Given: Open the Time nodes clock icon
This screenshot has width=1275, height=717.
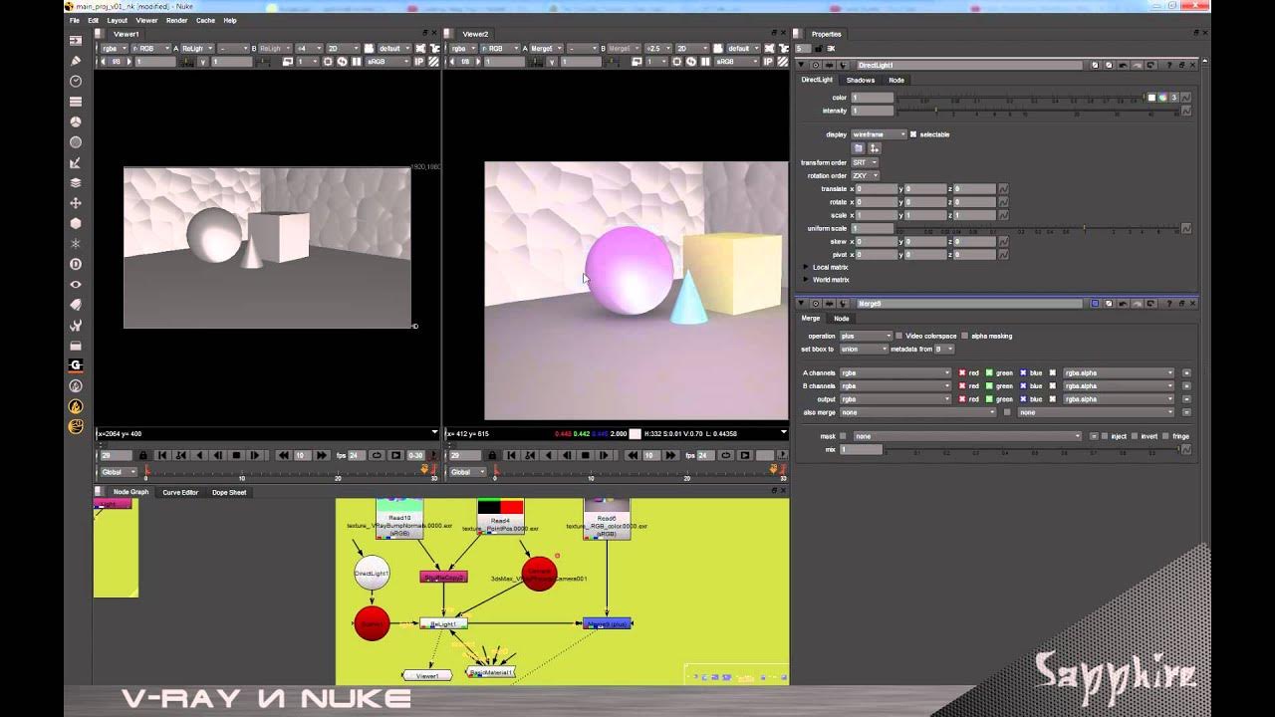Looking at the screenshot, I should 76,82.
